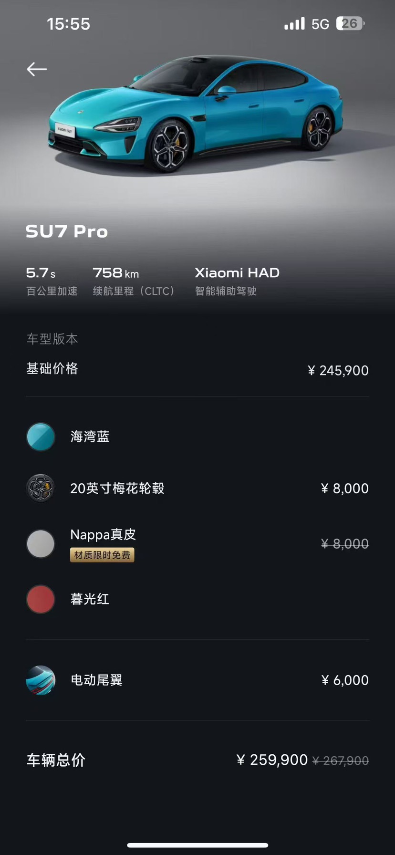Screen dimensions: 395x855
Task: Tap the 材质限时免费 promotion badge
Action: pos(102,555)
